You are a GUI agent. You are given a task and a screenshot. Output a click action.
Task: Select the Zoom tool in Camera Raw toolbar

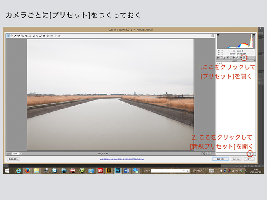click(x=8, y=36)
